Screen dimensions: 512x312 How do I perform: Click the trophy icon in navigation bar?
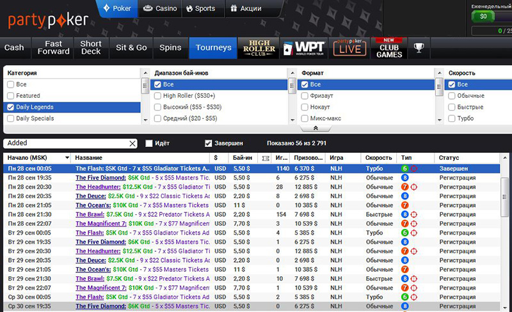tap(419, 47)
